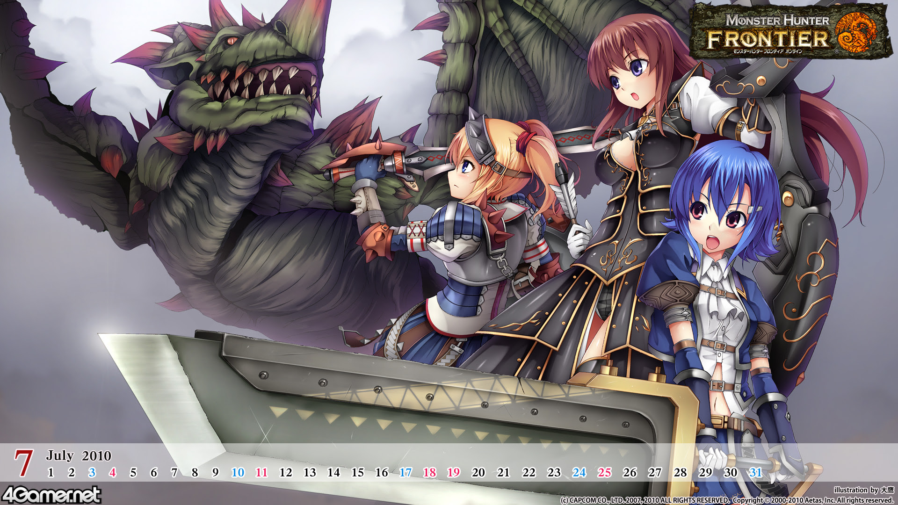Select pink calendar date 18
The width and height of the screenshot is (898, 505).
point(429,472)
